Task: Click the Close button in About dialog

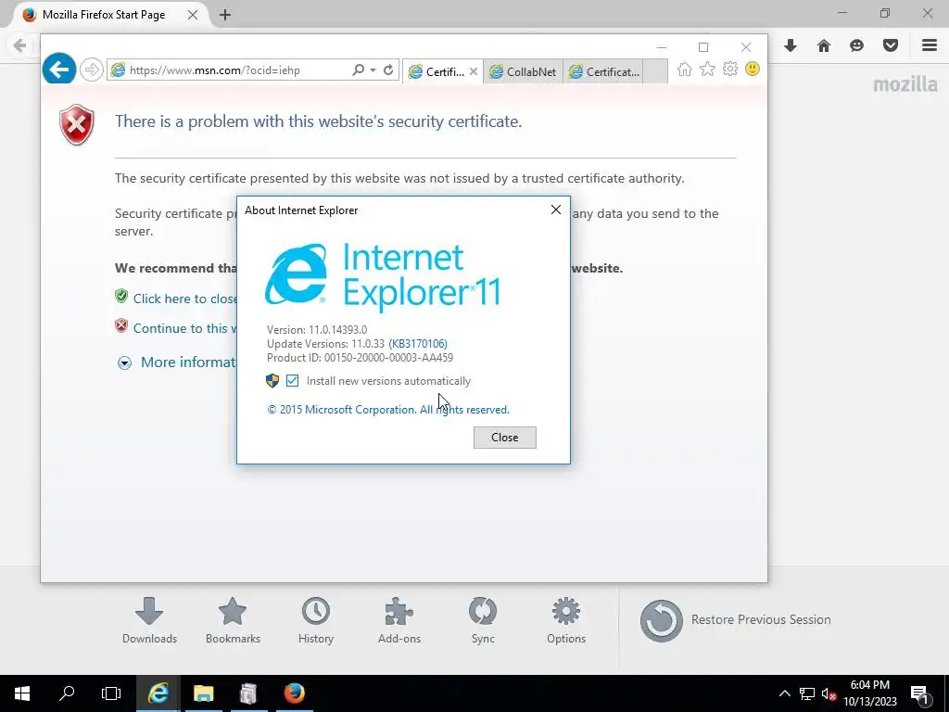Action: tap(505, 438)
